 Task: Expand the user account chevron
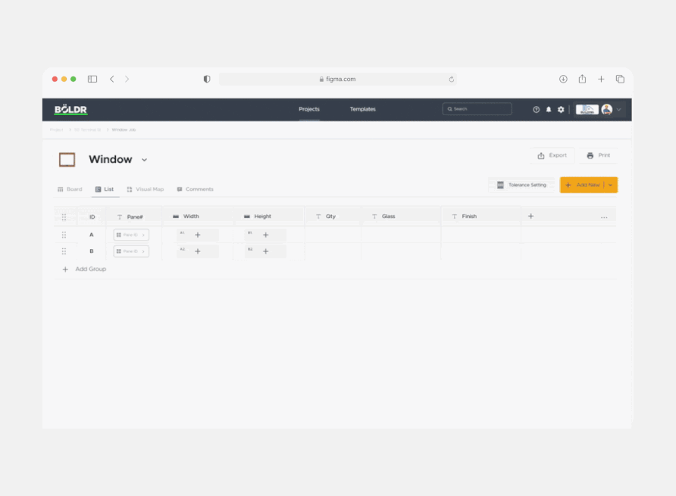click(618, 110)
